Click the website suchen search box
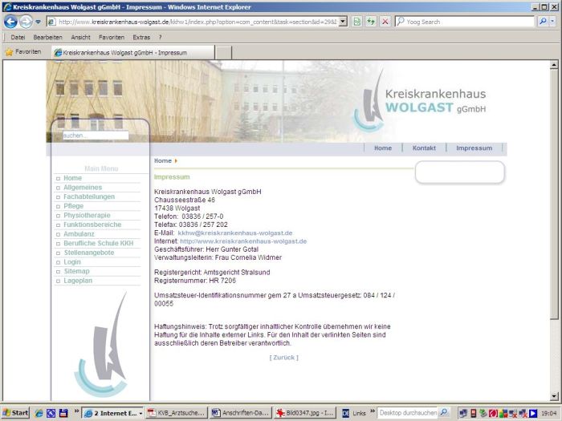This screenshot has width=562, height=421. pos(96,136)
